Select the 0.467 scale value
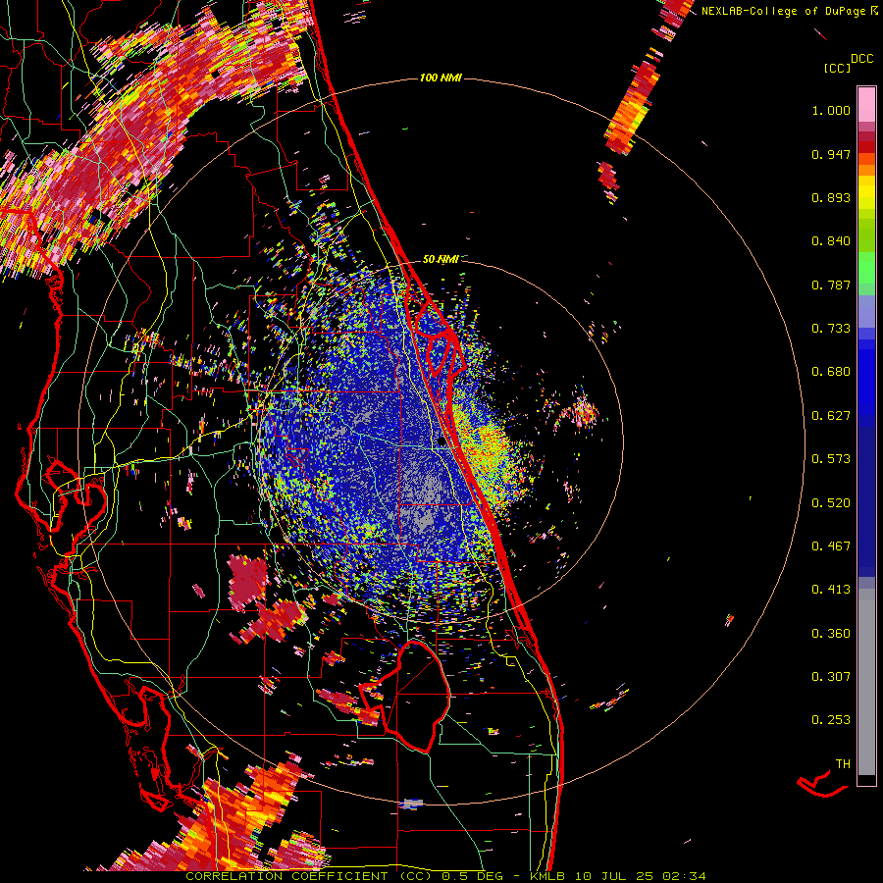The image size is (883, 883). [831, 546]
